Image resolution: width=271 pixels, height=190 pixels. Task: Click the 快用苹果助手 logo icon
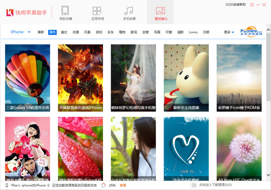tap(10, 13)
